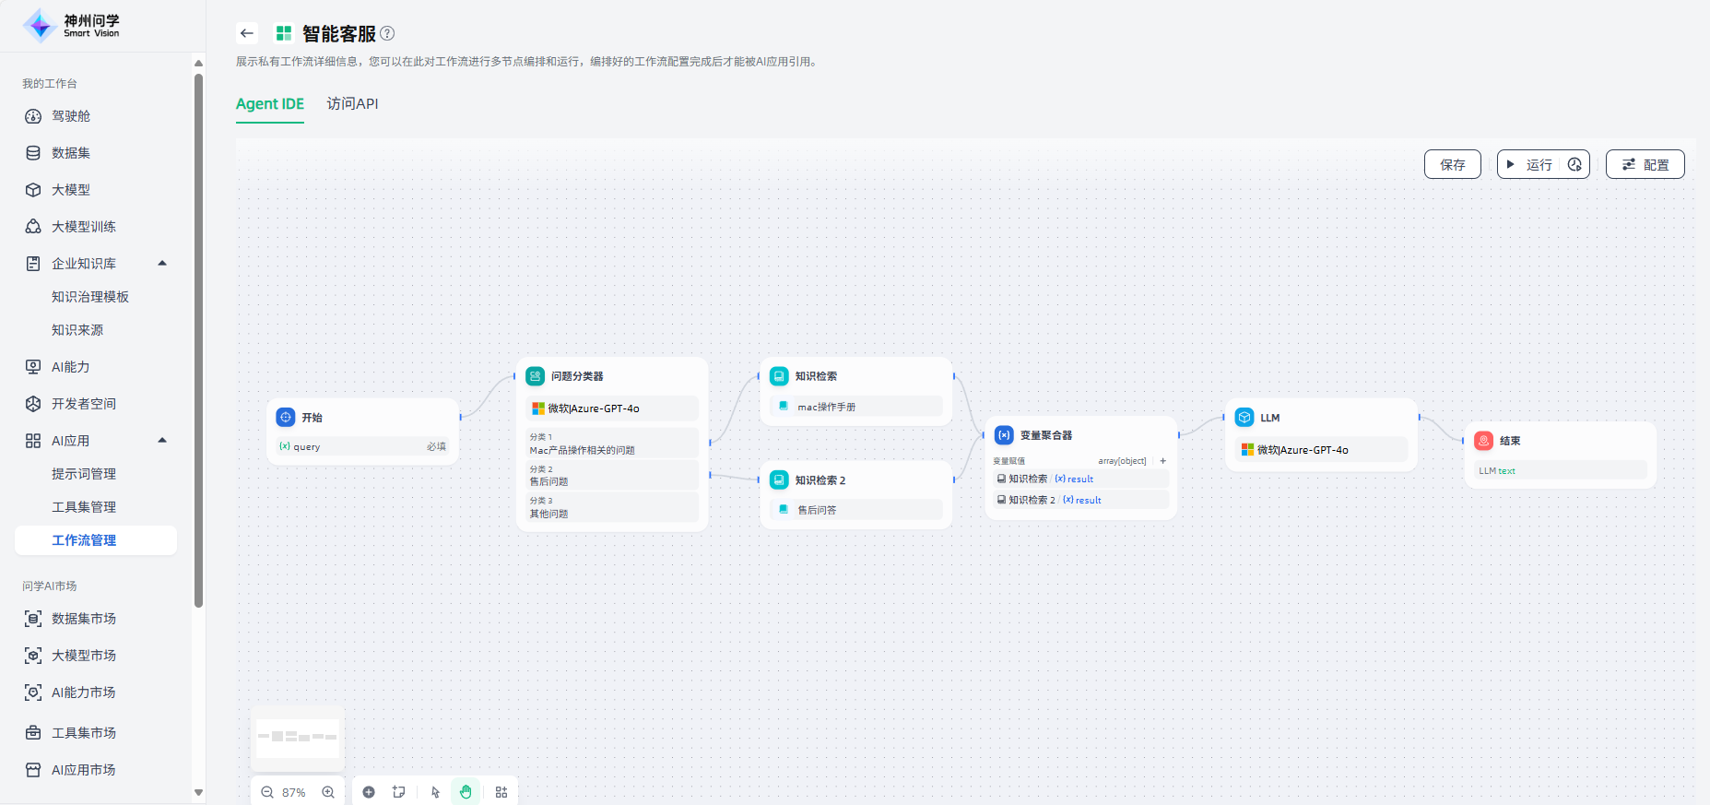Select 分类 1 Mac产品操作相关的问题
This screenshot has width=1710, height=805.
point(612,444)
